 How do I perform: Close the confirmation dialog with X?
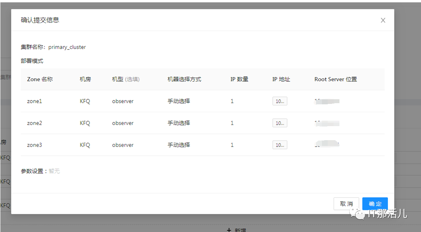click(383, 20)
